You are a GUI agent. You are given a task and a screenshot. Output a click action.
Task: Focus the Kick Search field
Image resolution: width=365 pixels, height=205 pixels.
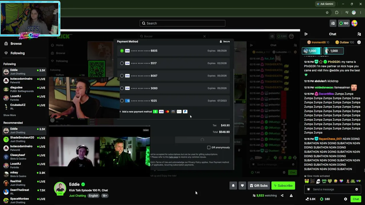click(182, 23)
